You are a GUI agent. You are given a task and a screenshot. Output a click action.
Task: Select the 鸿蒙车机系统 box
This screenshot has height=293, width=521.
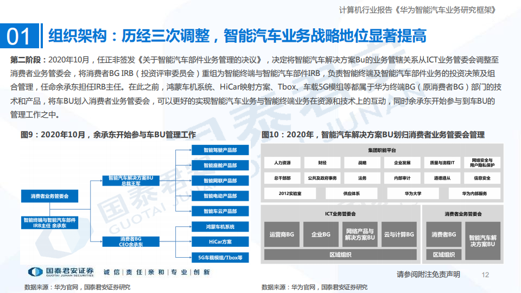click(x=220, y=227)
